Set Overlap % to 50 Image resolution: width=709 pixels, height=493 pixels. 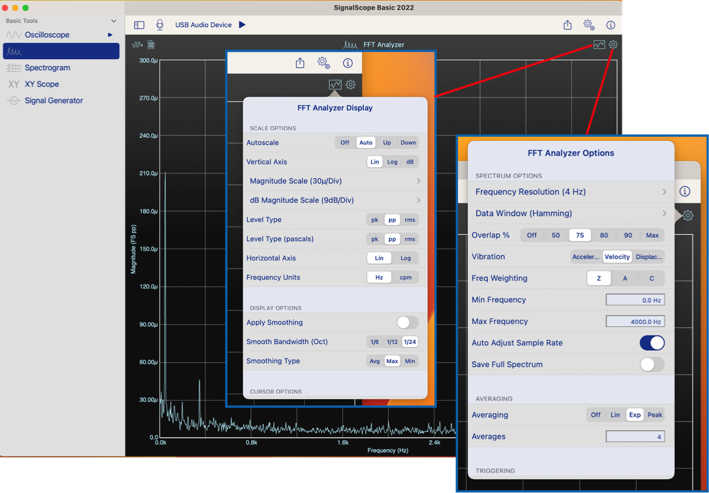tap(556, 235)
